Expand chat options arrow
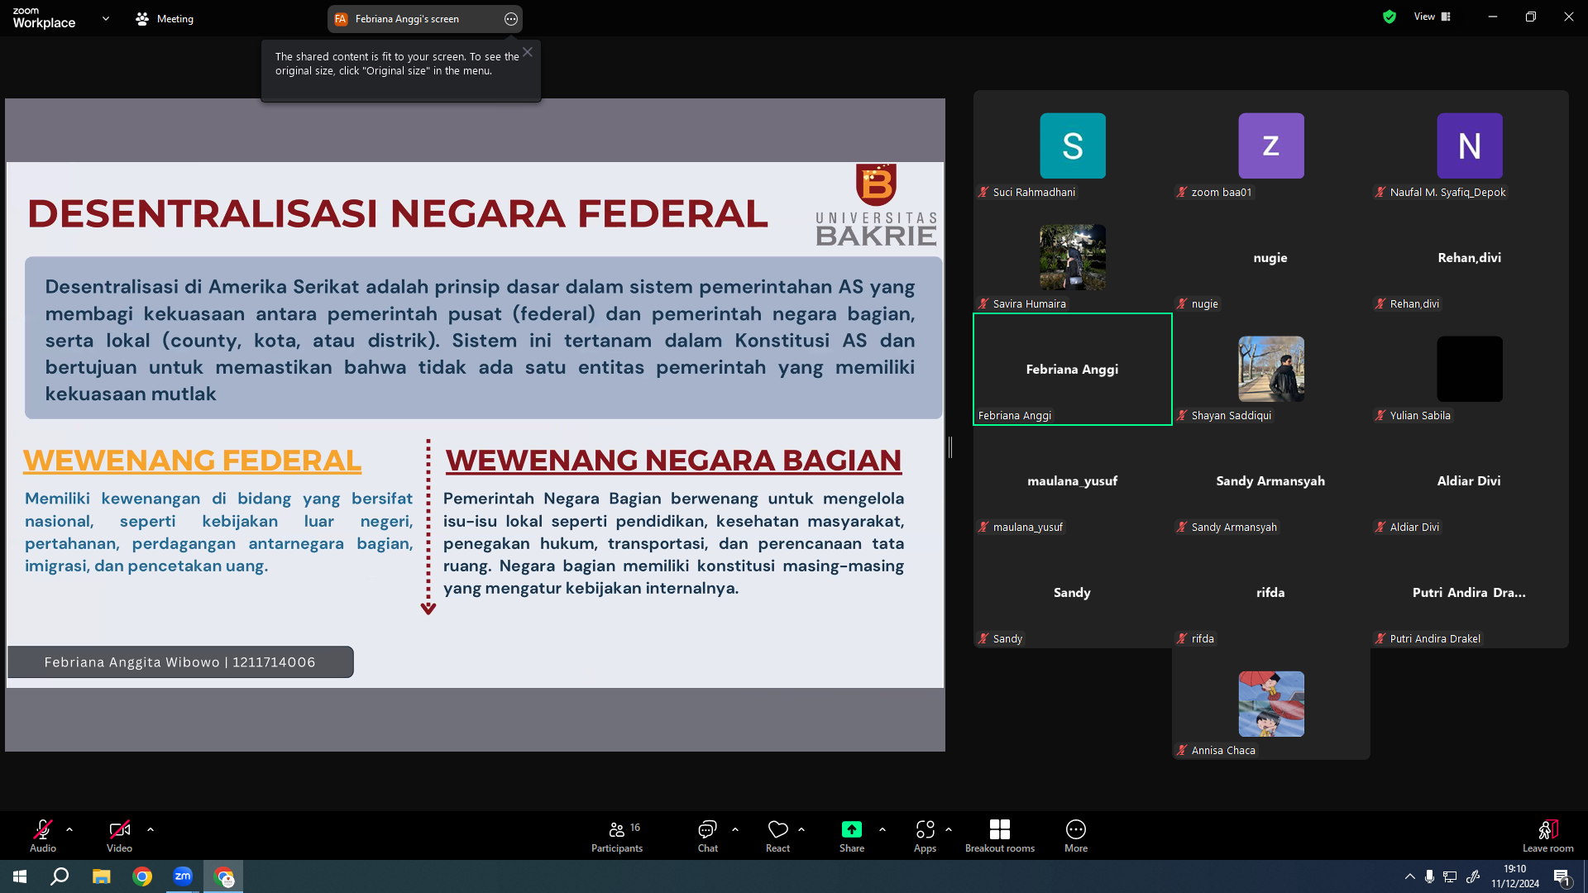 tap(735, 829)
